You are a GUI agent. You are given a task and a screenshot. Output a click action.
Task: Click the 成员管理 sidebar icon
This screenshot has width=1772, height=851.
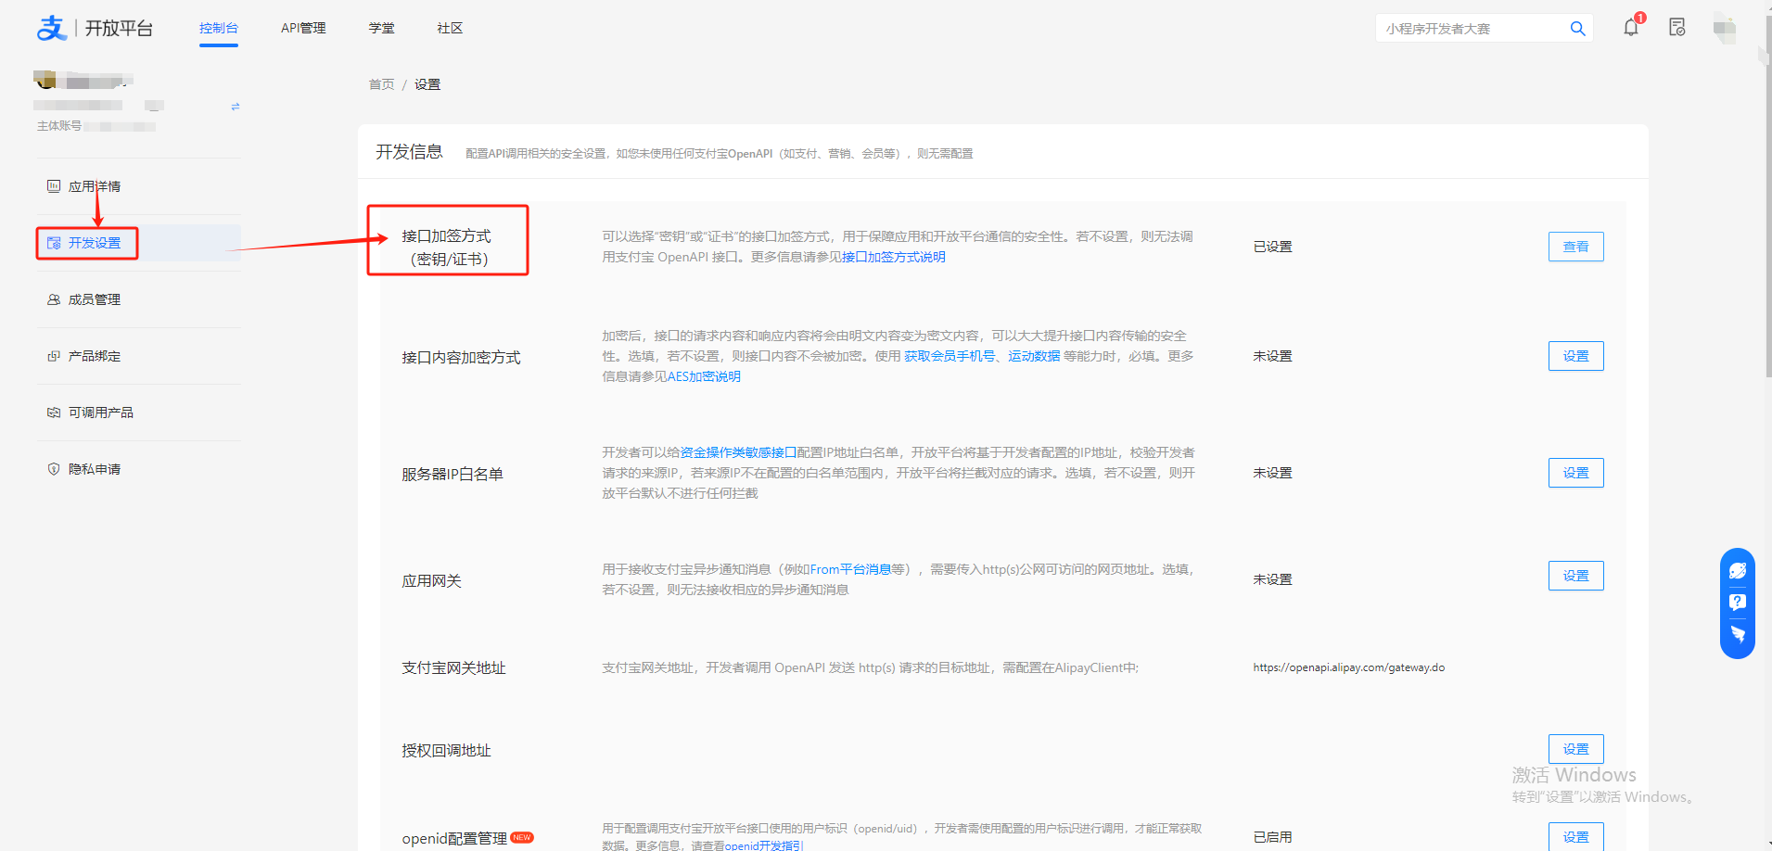point(54,299)
